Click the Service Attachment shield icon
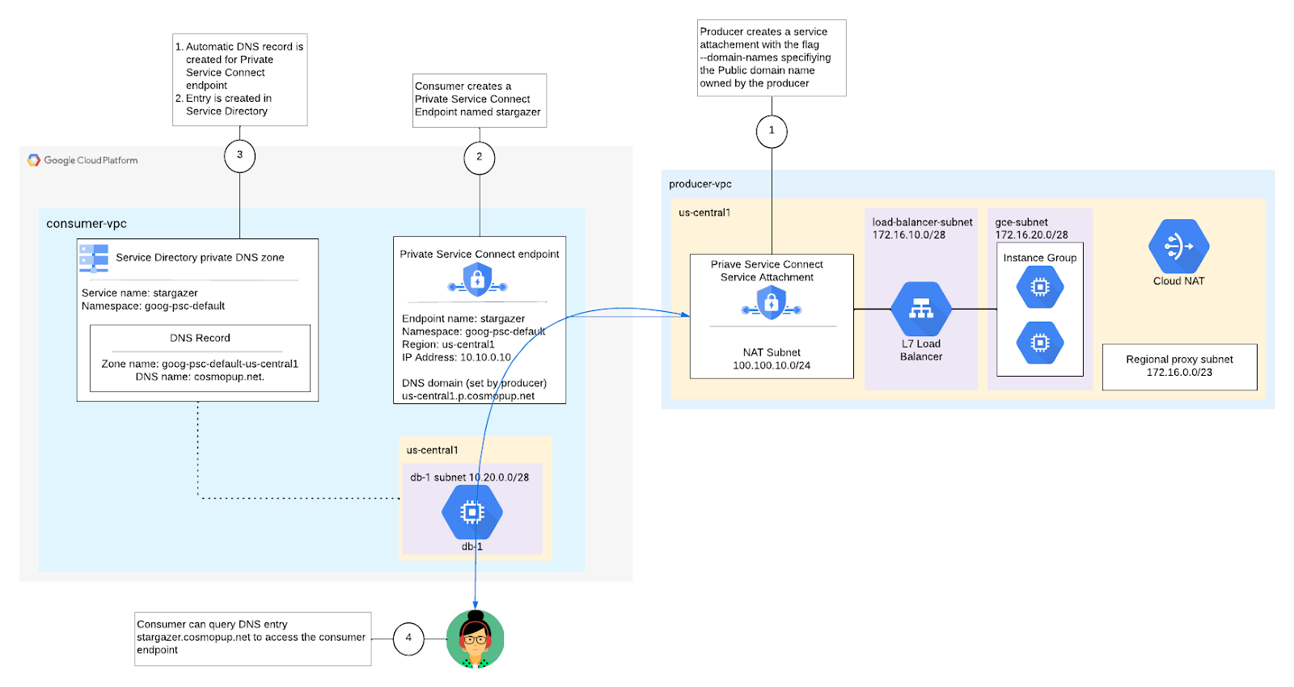 771,304
